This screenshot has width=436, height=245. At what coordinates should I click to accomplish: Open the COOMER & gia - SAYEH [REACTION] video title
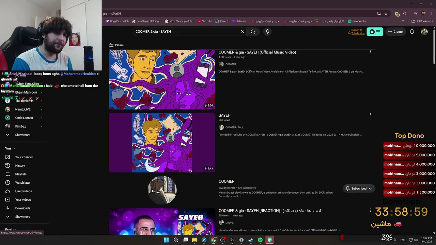[270, 211]
